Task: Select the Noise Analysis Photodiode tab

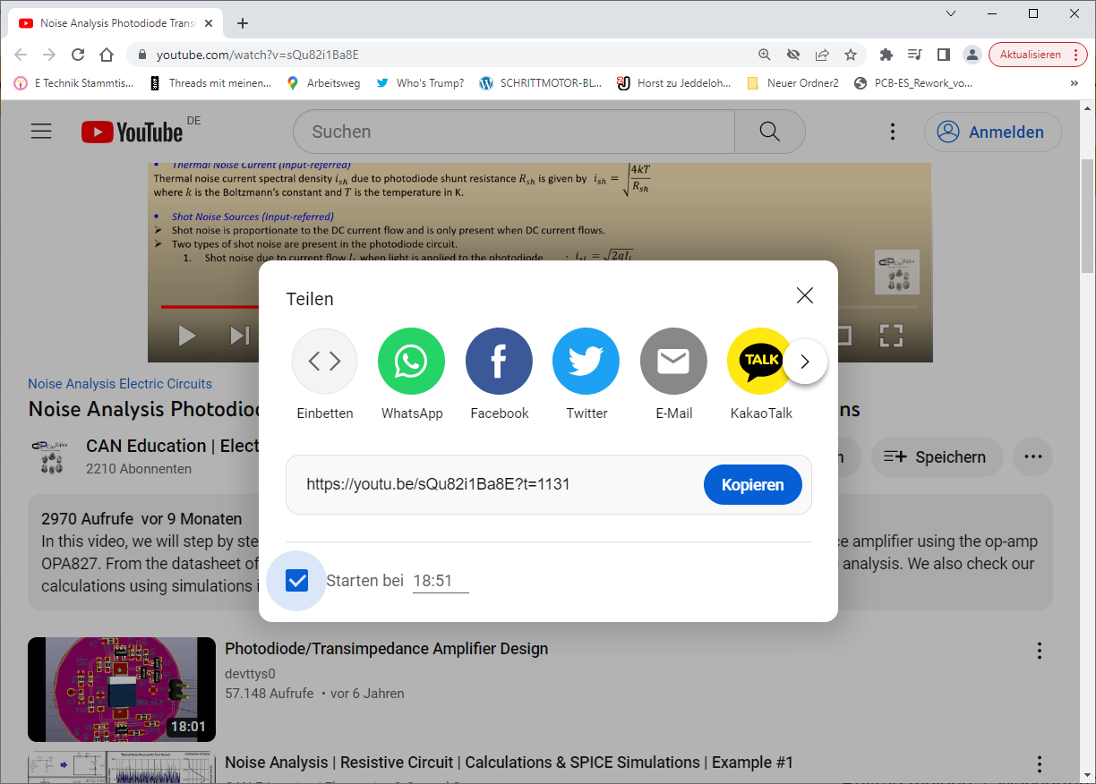Action: pyautogui.click(x=116, y=23)
